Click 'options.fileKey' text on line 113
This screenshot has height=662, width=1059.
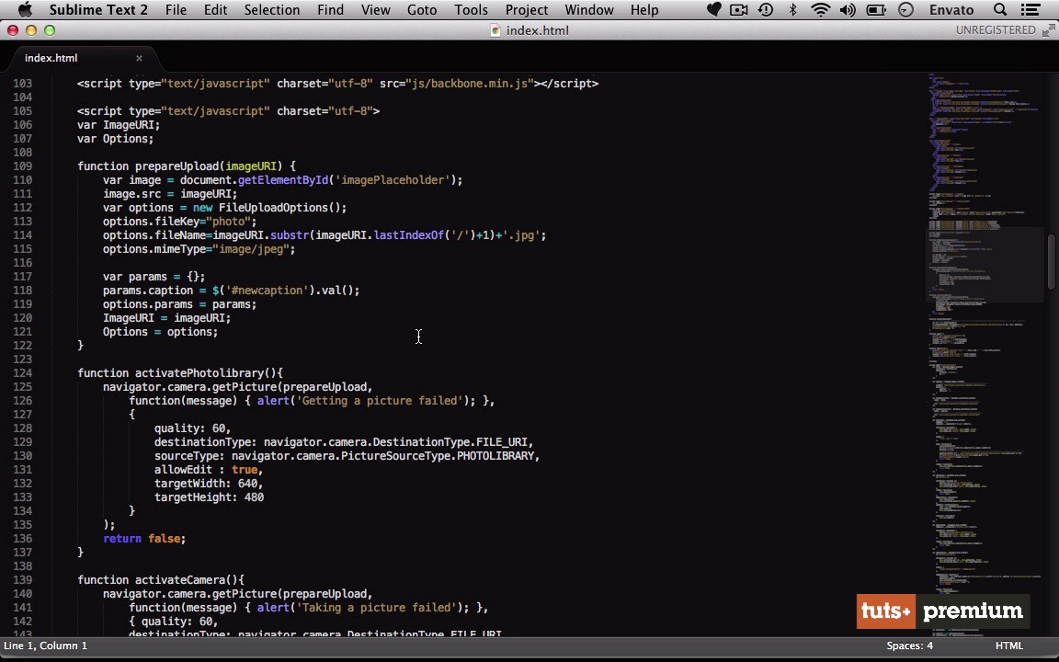pos(154,222)
